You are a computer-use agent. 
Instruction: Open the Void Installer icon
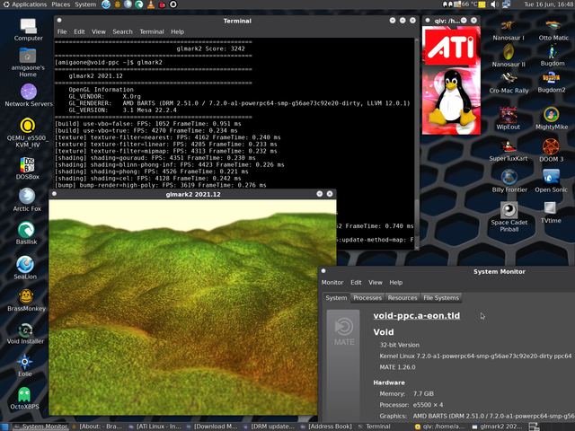25,333
